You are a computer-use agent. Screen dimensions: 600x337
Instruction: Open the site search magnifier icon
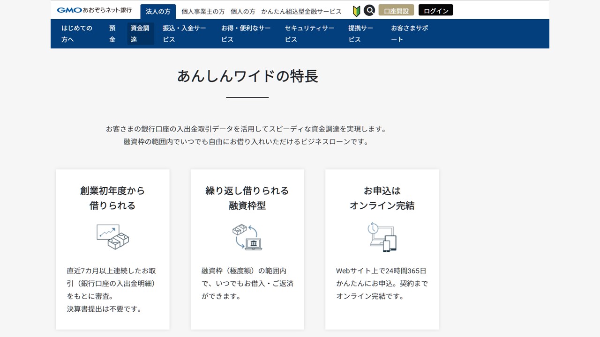tap(369, 10)
